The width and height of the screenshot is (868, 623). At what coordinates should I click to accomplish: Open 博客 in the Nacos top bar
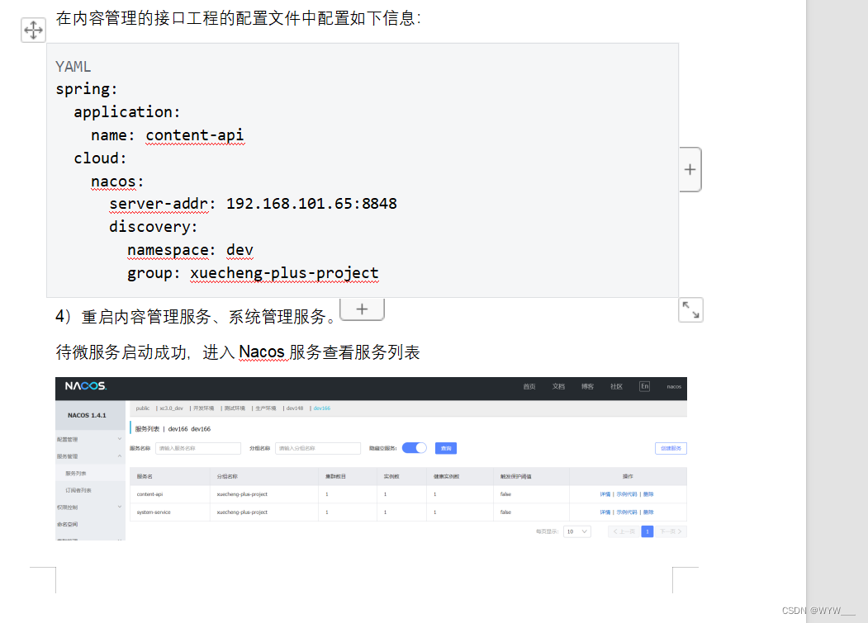pos(587,386)
